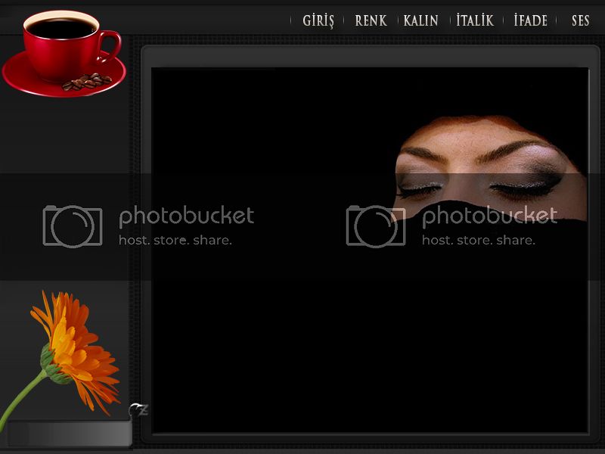Click the green flower stem
The image size is (605, 454).
click(x=21, y=397)
